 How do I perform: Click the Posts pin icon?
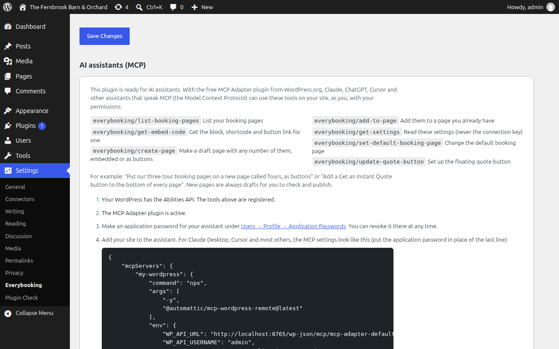tap(8, 46)
